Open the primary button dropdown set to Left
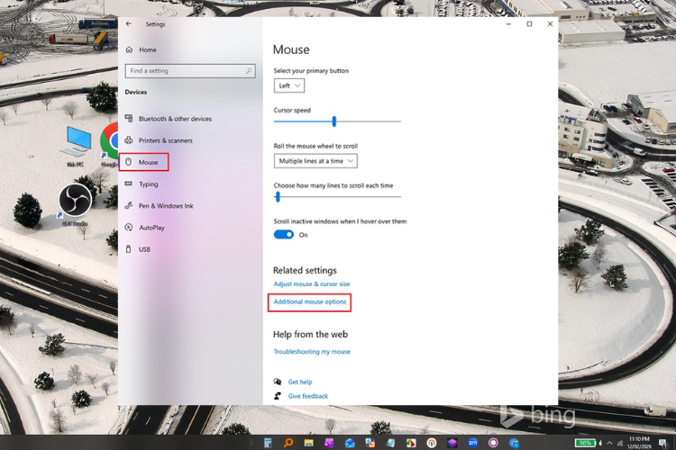The height and width of the screenshot is (450, 676). pyautogui.click(x=288, y=85)
